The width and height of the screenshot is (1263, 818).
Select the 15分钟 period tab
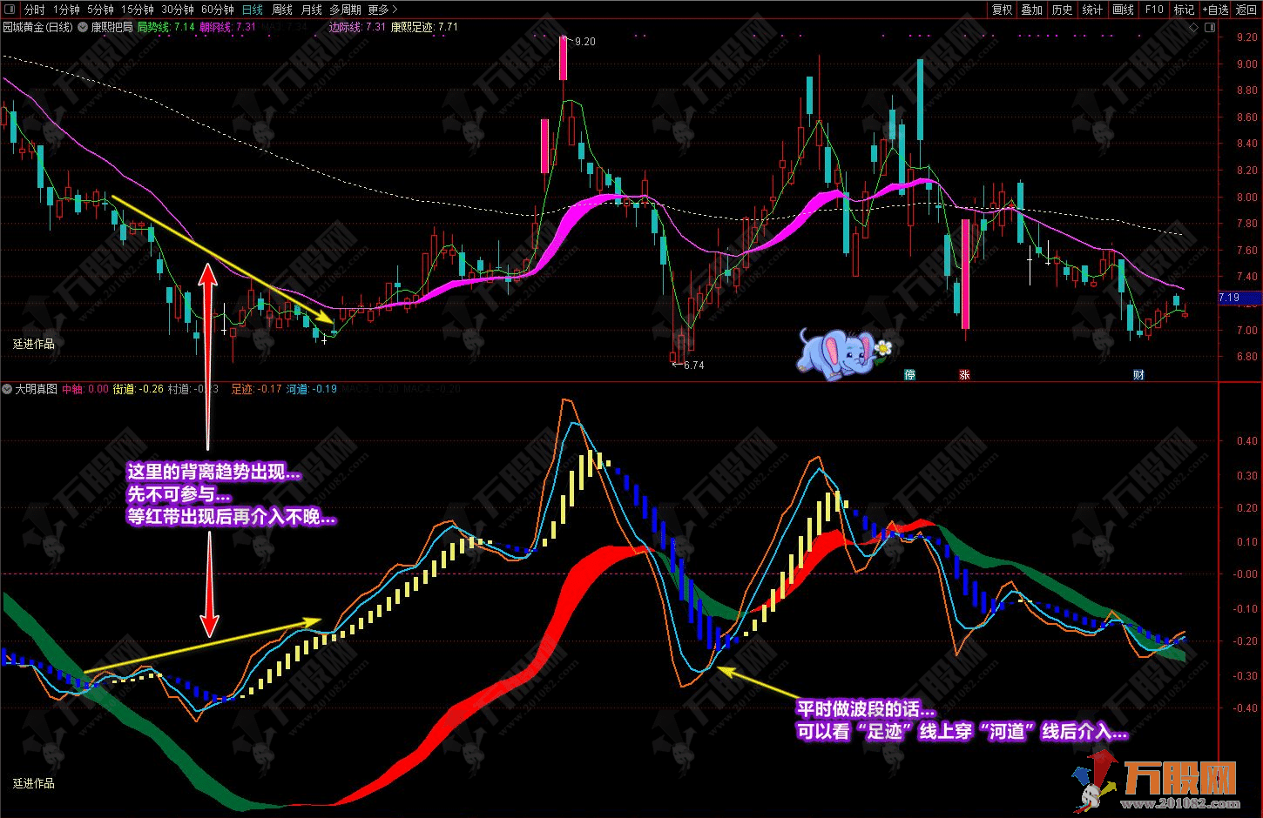[137, 10]
